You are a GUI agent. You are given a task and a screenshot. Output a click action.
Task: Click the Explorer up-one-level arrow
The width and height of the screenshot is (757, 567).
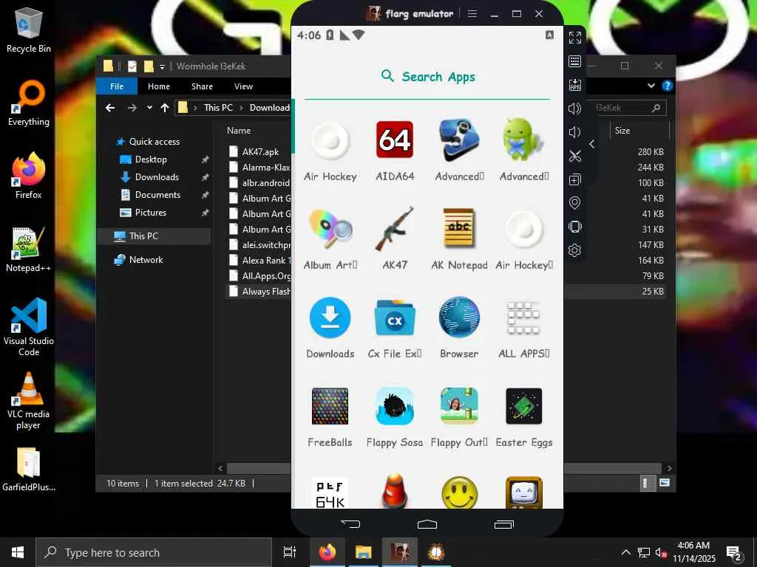pyautogui.click(x=165, y=108)
